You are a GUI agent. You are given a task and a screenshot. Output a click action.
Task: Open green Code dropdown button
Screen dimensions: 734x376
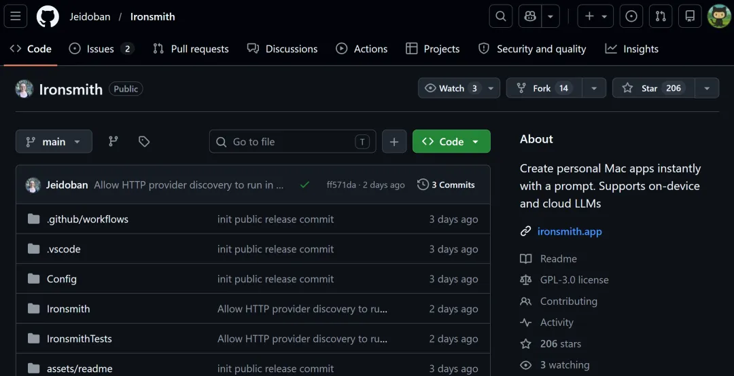tap(451, 141)
